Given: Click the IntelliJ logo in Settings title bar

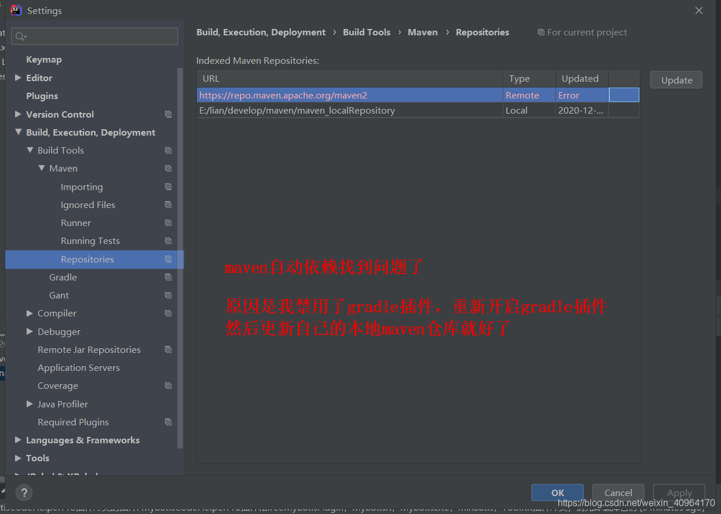Looking at the screenshot, I should coord(16,10).
